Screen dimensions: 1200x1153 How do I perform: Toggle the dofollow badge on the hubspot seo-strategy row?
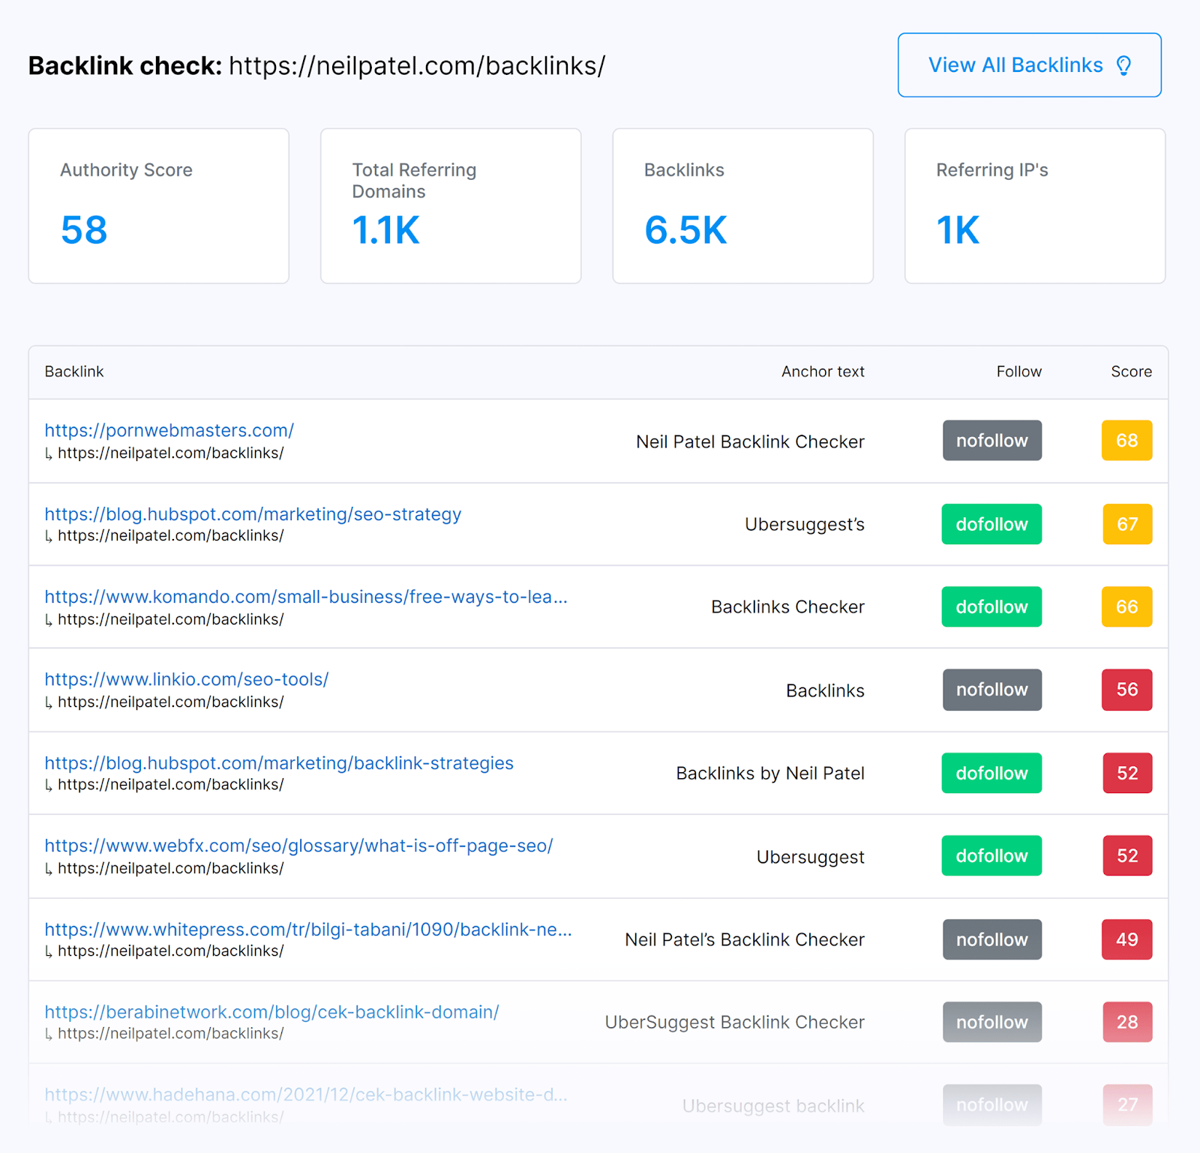pyautogui.click(x=991, y=524)
